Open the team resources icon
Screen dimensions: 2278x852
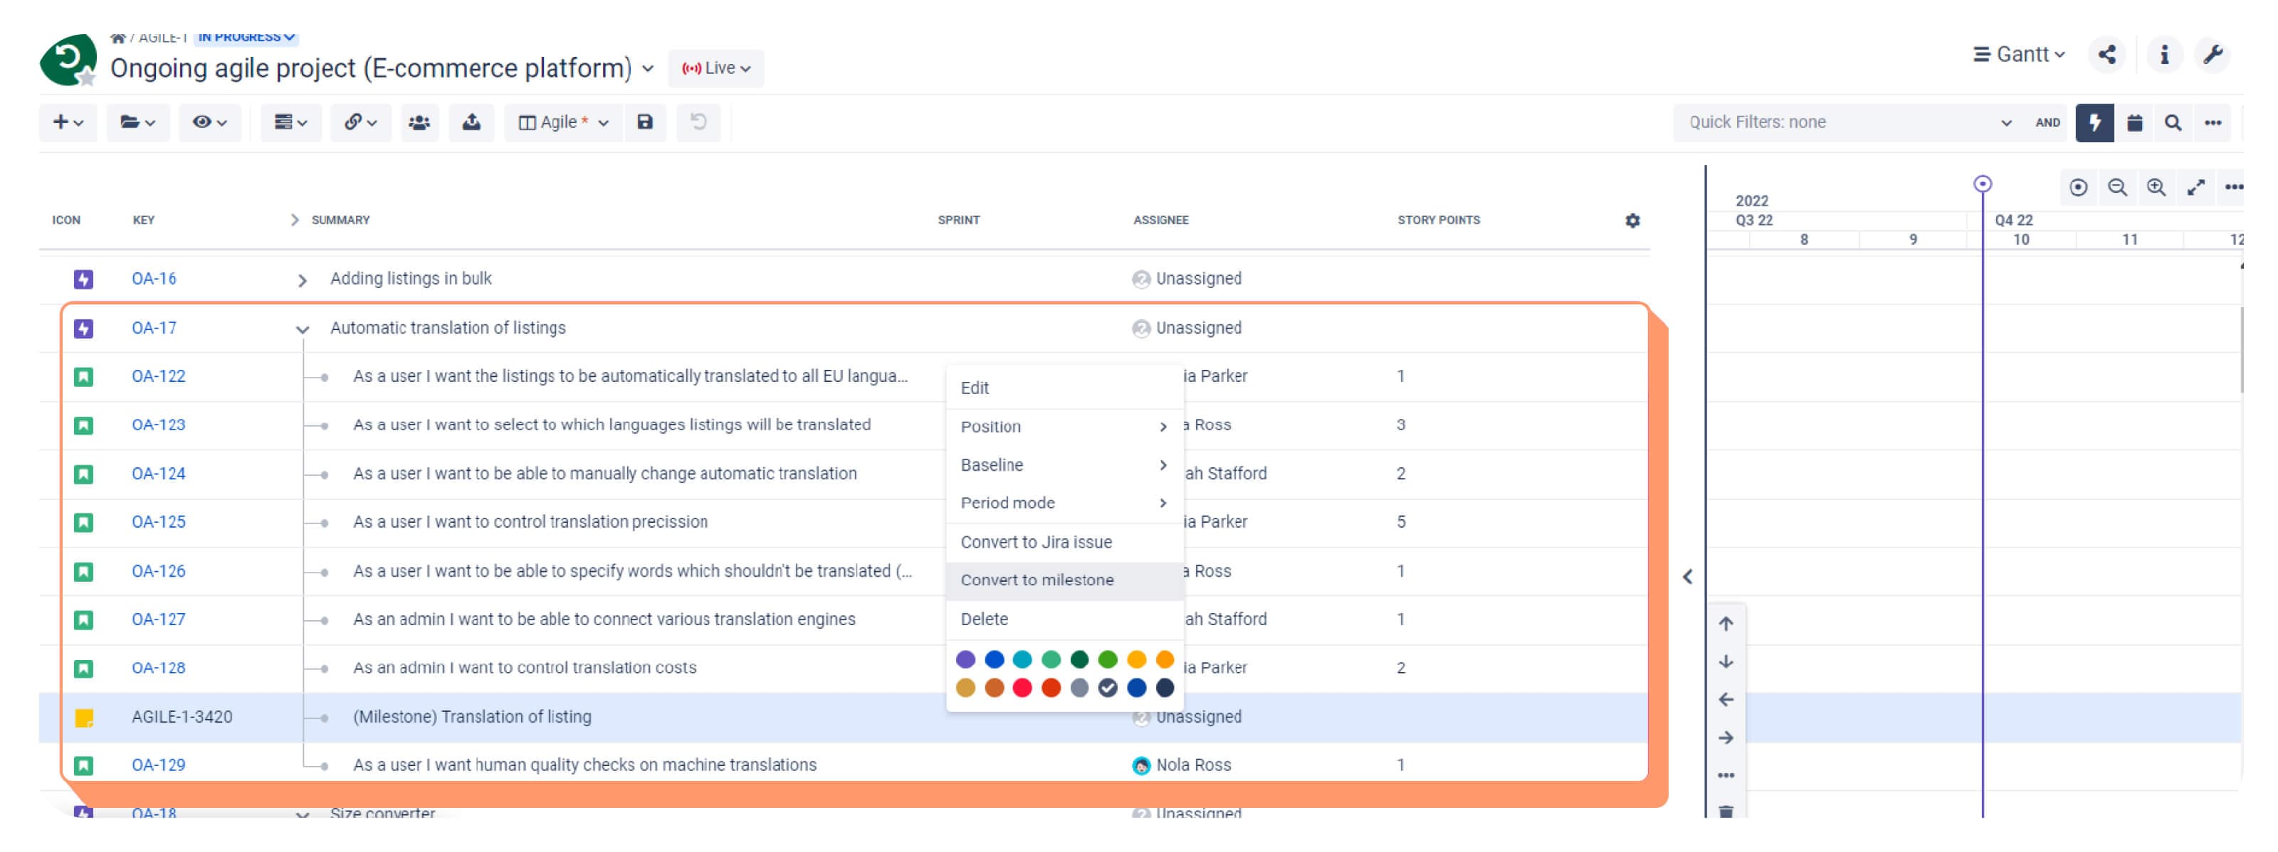pos(419,123)
